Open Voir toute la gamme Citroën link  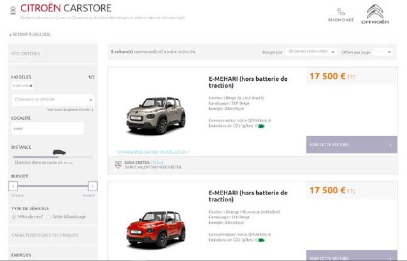pyautogui.click(x=70, y=110)
